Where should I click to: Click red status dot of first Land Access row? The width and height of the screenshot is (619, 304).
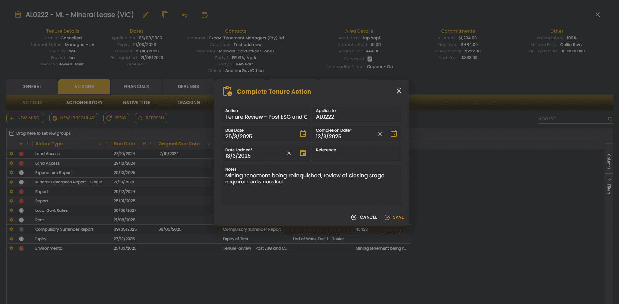pos(21,154)
